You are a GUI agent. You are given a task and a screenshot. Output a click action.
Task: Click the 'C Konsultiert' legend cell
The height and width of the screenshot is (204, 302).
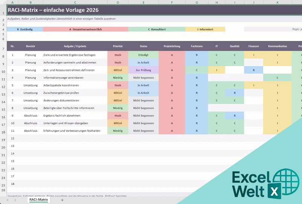(x=157, y=29)
